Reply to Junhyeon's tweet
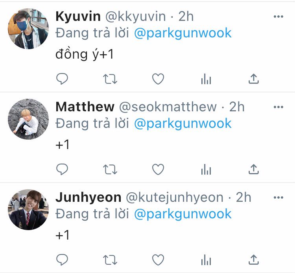 coord(62,260)
